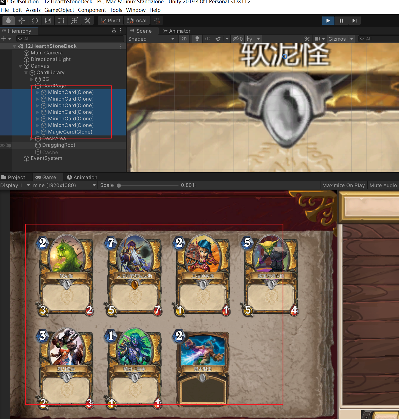The width and height of the screenshot is (399, 419).
Task: Expand the BG object
Action: point(32,79)
